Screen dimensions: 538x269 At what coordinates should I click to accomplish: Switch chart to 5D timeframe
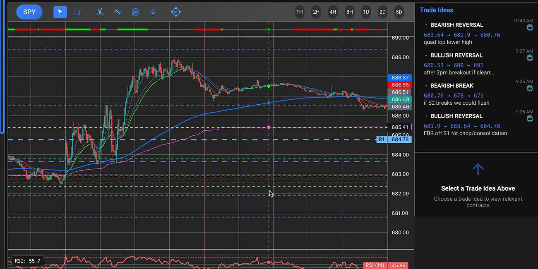(399, 12)
